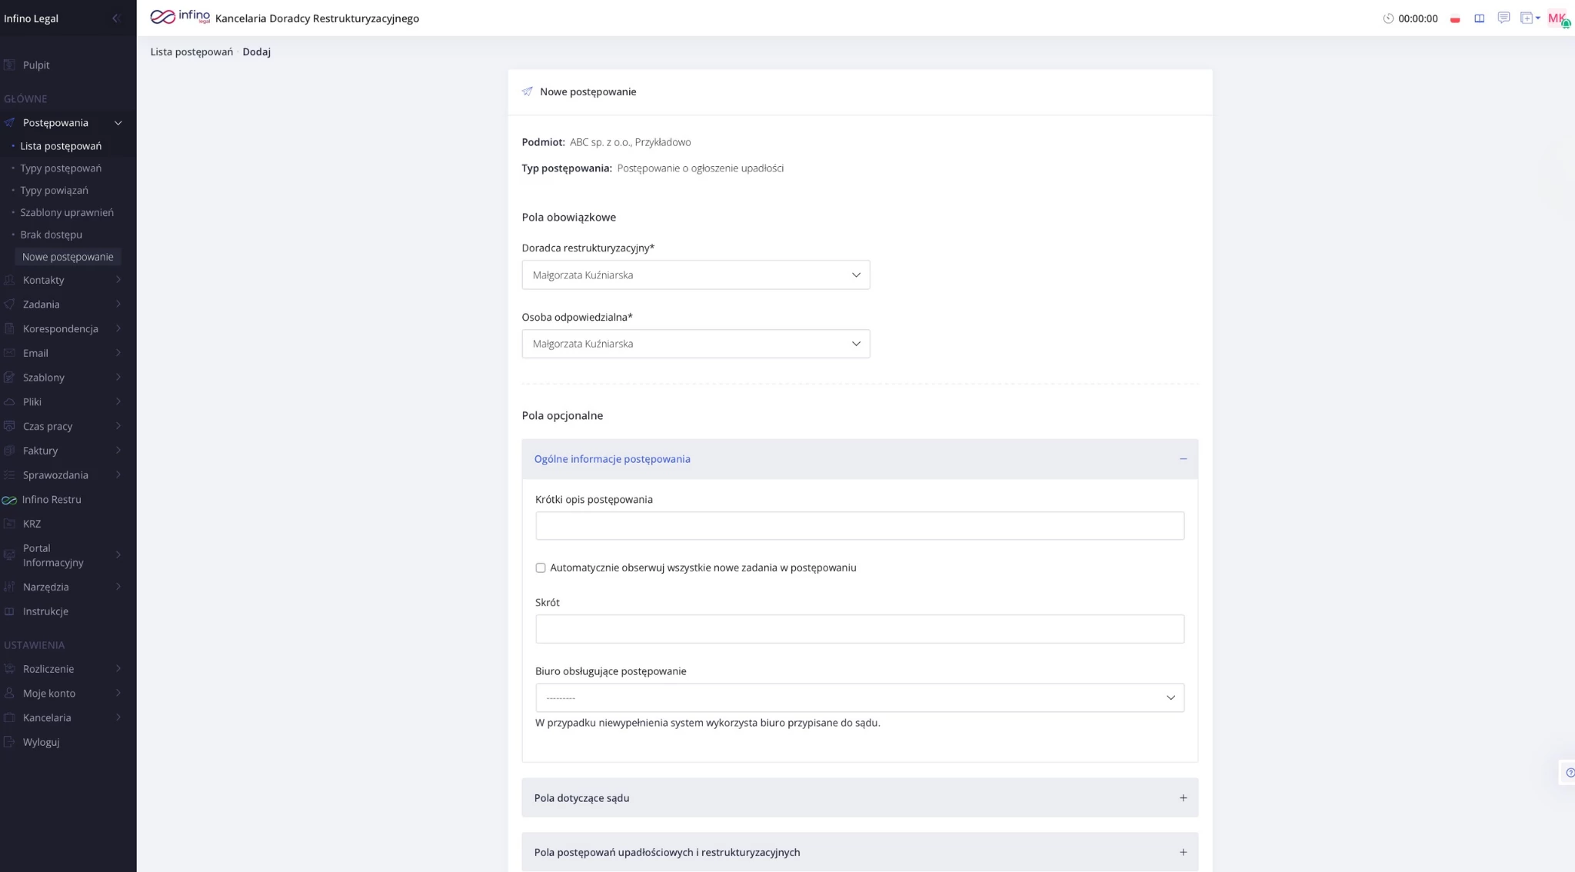Click the MK user avatar
Image resolution: width=1575 pixels, height=872 pixels.
coord(1557,18)
